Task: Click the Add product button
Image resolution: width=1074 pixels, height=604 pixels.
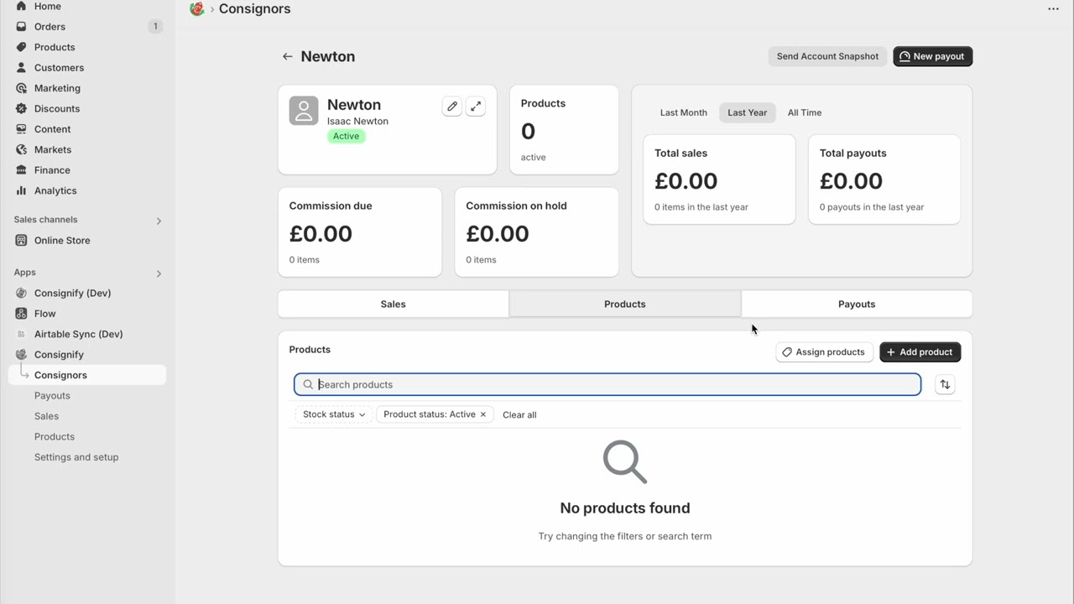Action: coord(920,352)
